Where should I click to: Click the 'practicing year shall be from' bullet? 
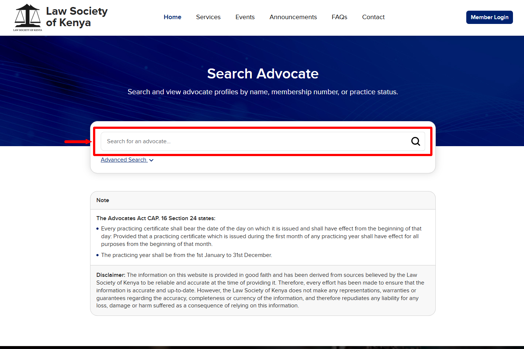point(186,255)
